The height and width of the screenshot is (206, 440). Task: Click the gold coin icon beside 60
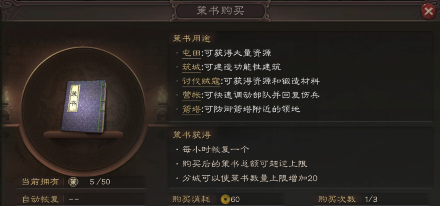pos(225,199)
